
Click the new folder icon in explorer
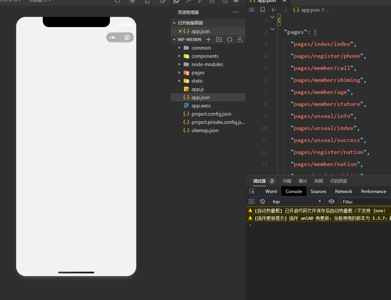tap(219, 39)
